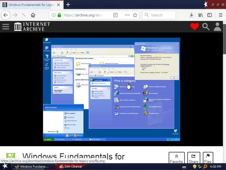This screenshot has width=226, height=170.
Task: Click the orange magnifier tray icon
Action: [x=205, y=167]
